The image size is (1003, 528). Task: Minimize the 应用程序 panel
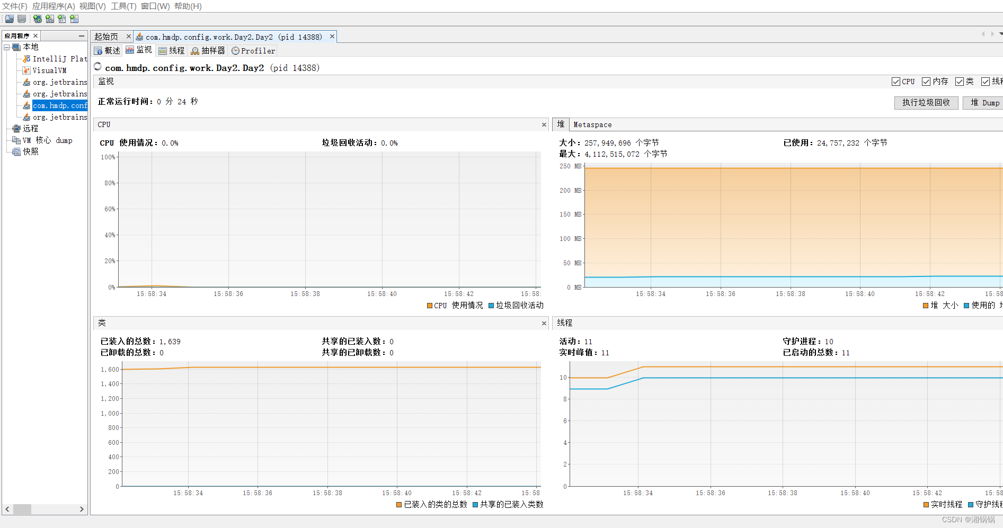81,35
